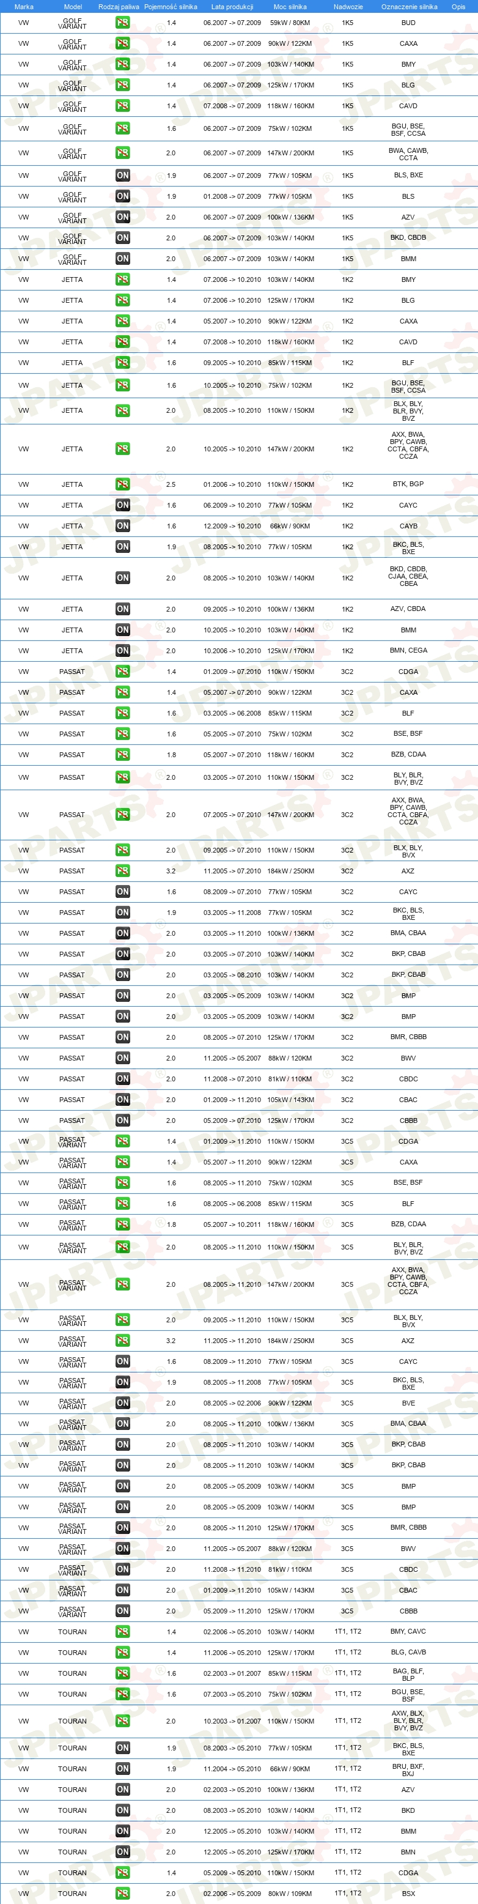
Task: Click the Oznaczenie silnika column header
Action: pyautogui.click(x=408, y=7)
